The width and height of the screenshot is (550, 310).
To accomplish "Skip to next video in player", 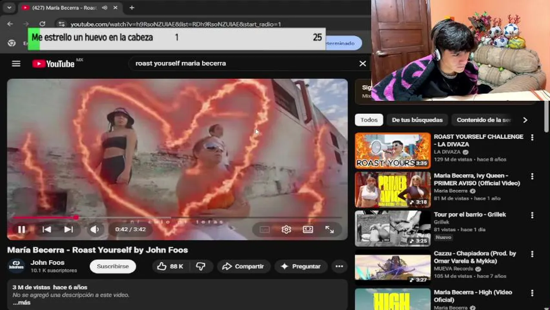I will (68, 229).
